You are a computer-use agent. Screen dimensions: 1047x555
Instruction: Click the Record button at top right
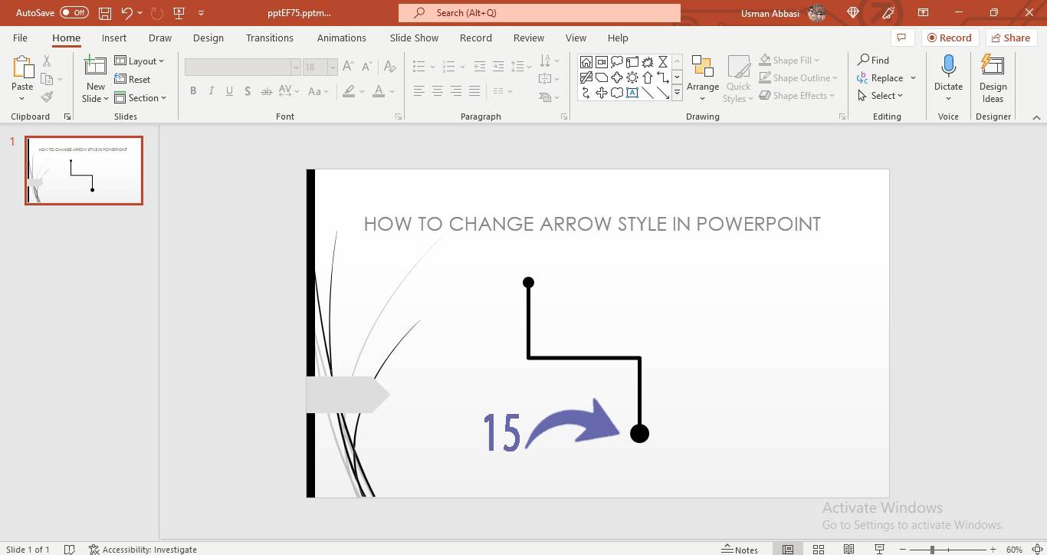pyautogui.click(x=950, y=38)
